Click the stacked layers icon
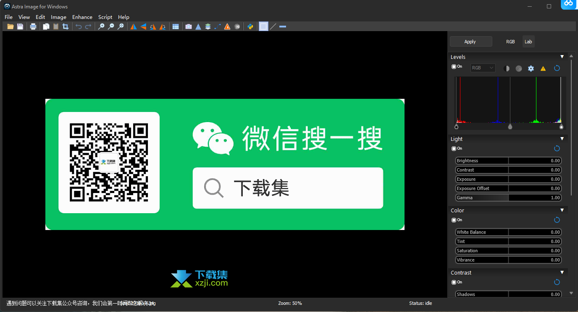Screen dimensions: 578x312 tap(208, 26)
